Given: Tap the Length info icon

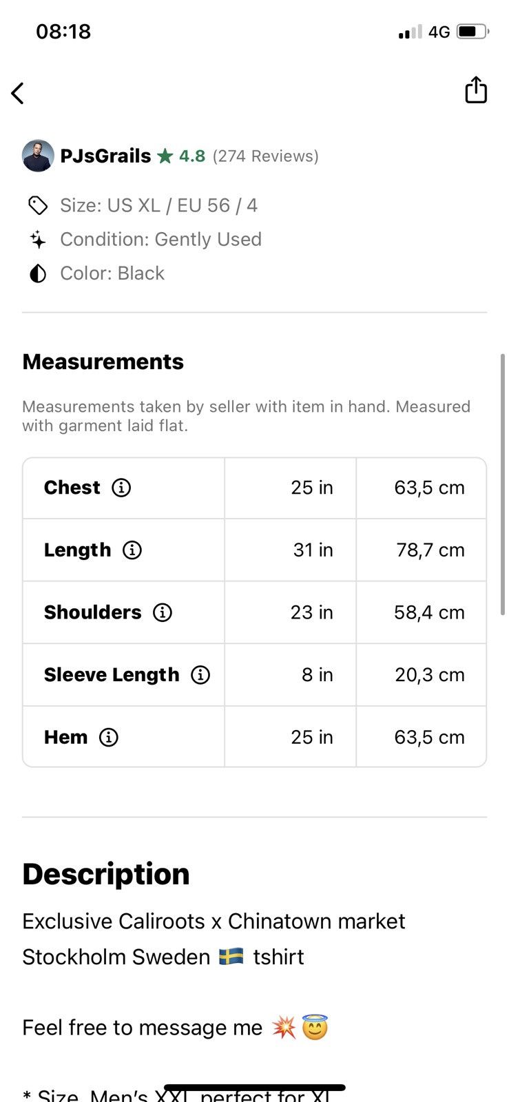Looking at the screenshot, I should (132, 550).
